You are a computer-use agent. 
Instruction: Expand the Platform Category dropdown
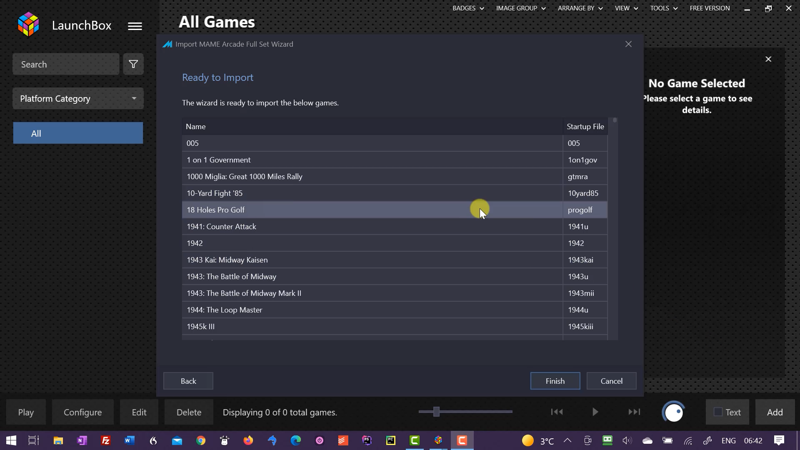78,98
